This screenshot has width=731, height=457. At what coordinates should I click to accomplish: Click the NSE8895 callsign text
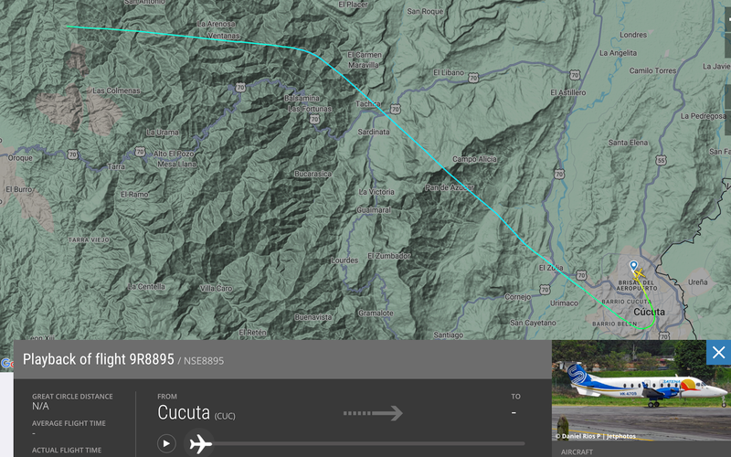tap(204, 361)
